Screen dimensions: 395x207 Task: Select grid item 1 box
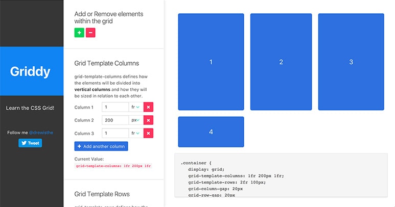(211, 62)
